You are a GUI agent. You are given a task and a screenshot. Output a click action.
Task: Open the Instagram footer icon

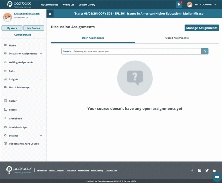(x=200, y=170)
